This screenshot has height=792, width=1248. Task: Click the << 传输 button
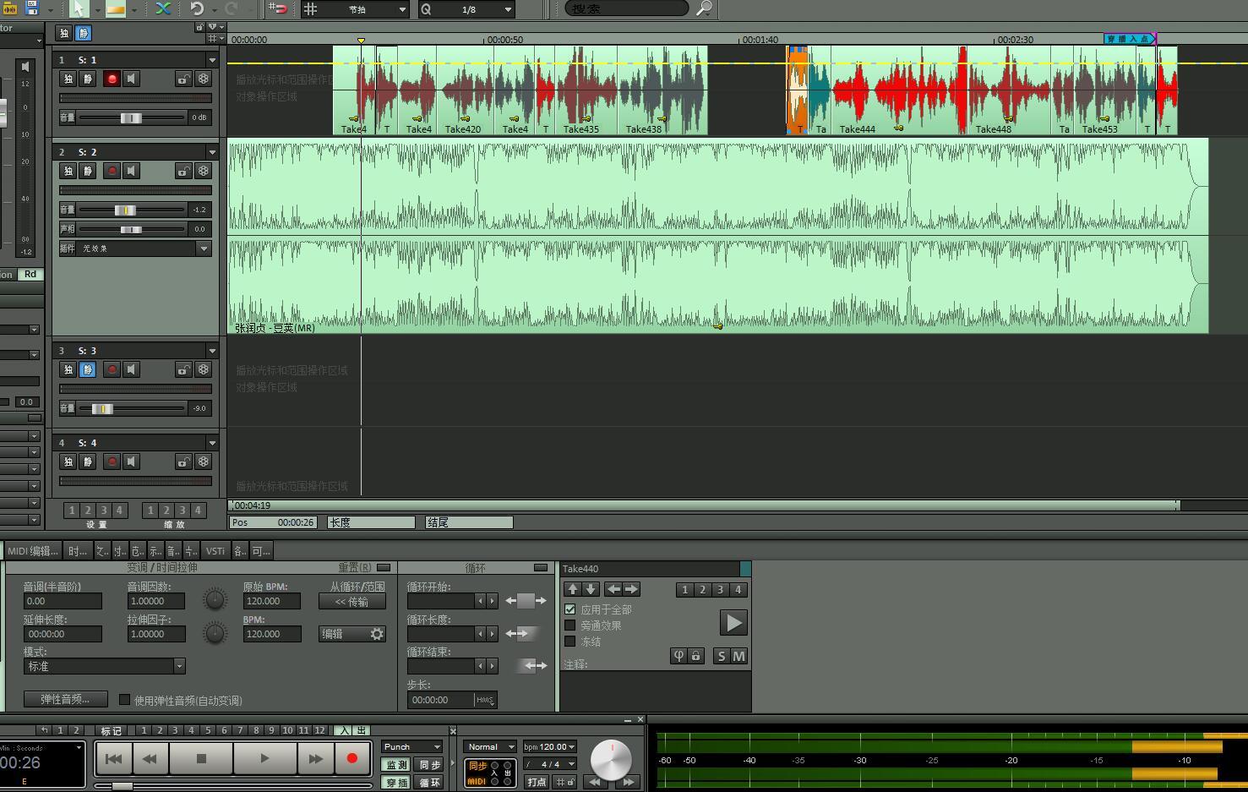click(x=352, y=602)
